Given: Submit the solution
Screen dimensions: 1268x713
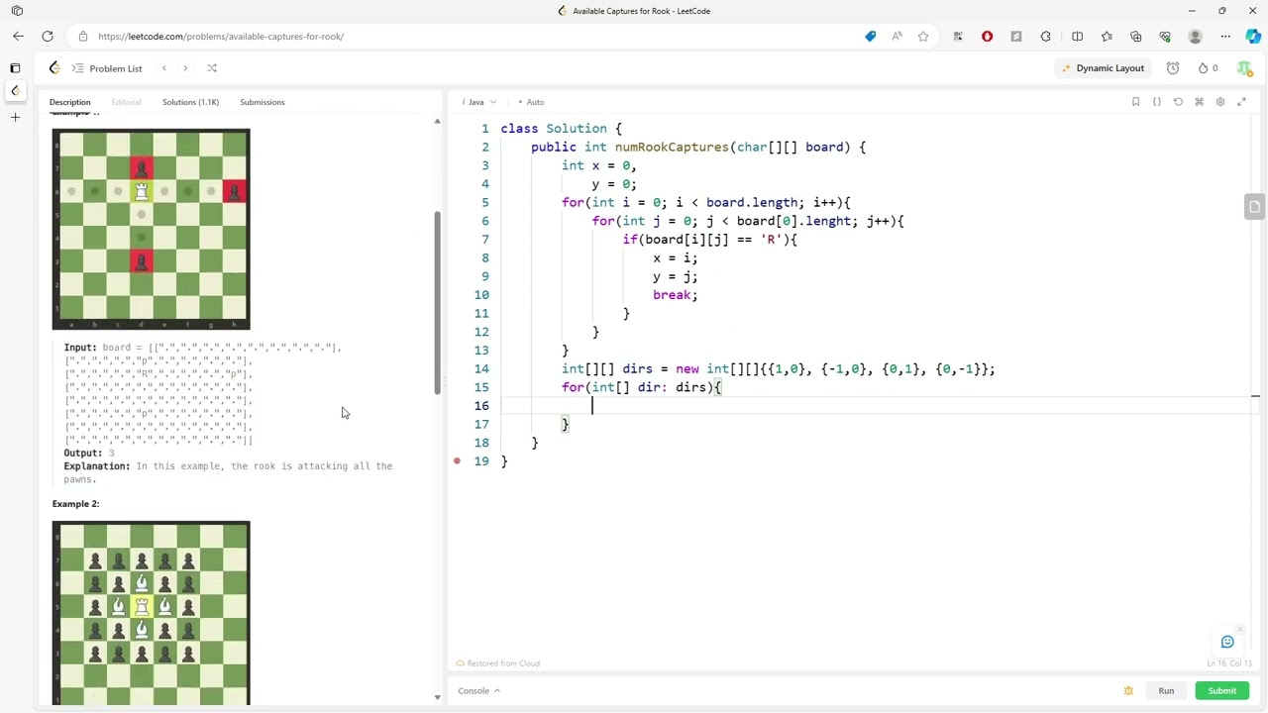Looking at the screenshot, I should tap(1221, 691).
